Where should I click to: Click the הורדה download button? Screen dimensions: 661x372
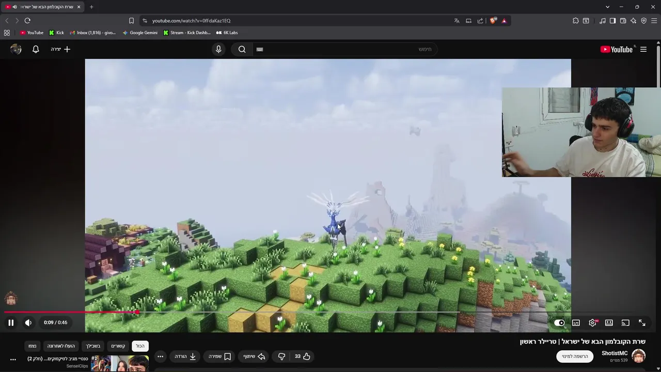(185, 357)
